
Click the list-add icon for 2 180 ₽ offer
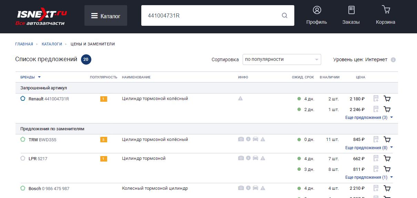coord(376,99)
